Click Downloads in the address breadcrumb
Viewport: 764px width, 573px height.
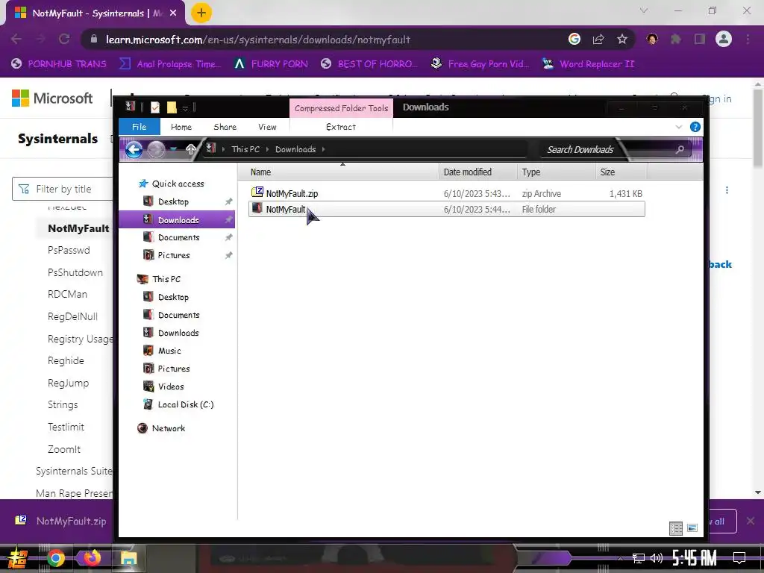[295, 149]
